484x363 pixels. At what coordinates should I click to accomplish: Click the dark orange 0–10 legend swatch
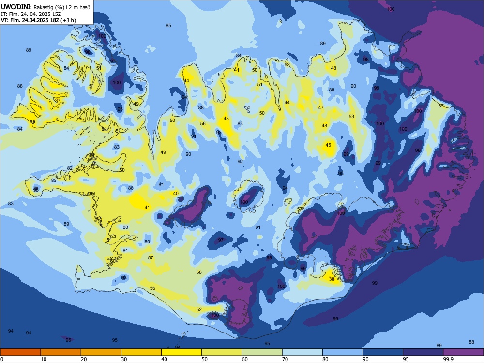pyautogui.click(x=20, y=352)
